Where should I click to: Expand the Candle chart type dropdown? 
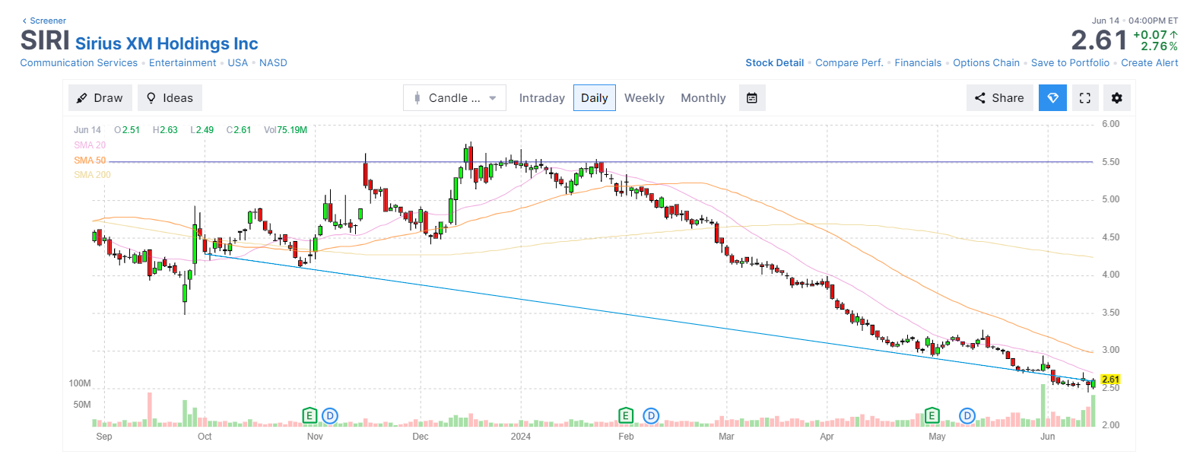pyautogui.click(x=455, y=98)
